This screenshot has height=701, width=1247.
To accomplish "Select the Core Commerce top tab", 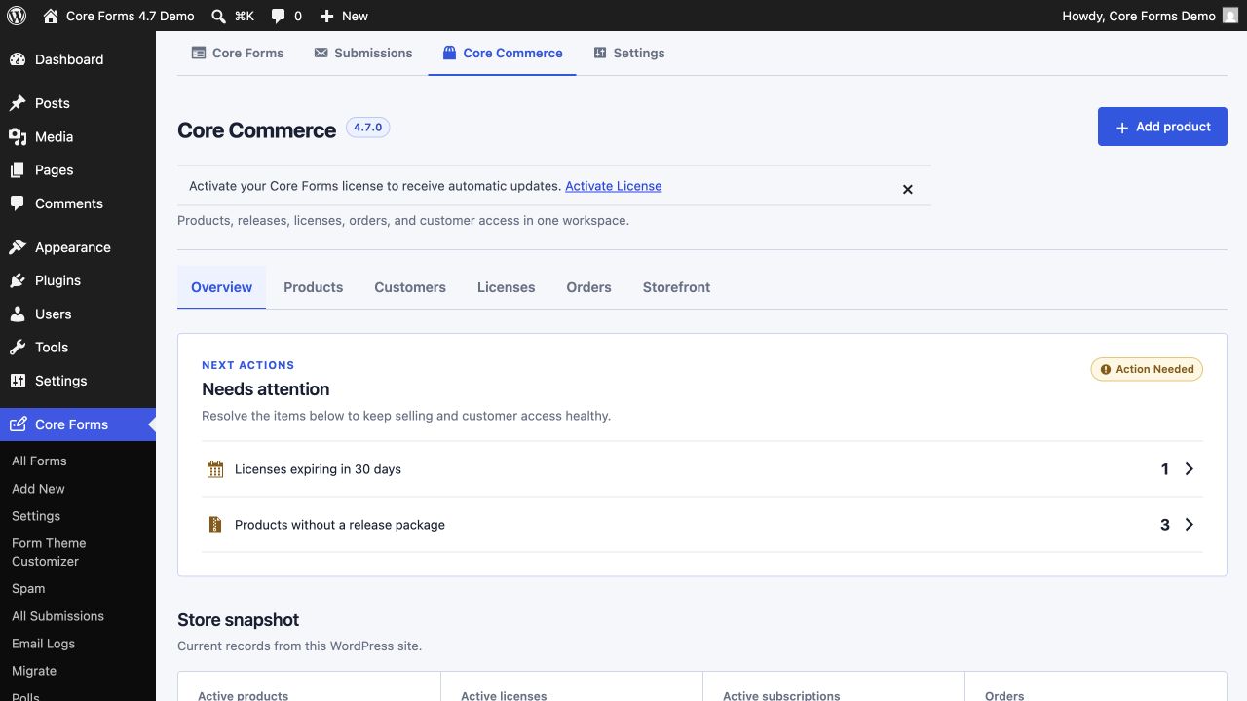I will 503,54.
